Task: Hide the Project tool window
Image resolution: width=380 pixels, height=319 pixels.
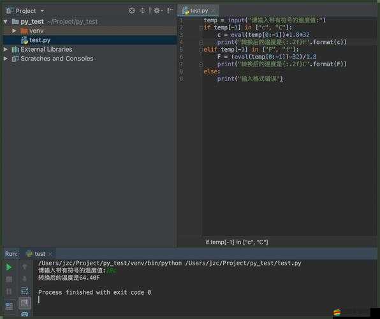Action: pyautogui.click(x=170, y=10)
